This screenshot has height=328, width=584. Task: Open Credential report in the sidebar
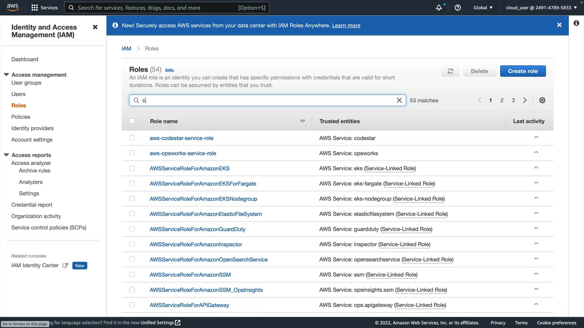point(32,205)
